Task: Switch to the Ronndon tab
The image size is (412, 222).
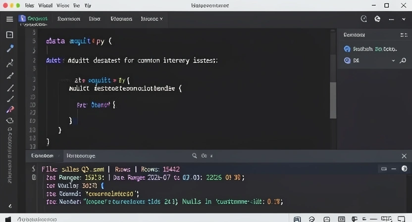Action: pos(69,19)
